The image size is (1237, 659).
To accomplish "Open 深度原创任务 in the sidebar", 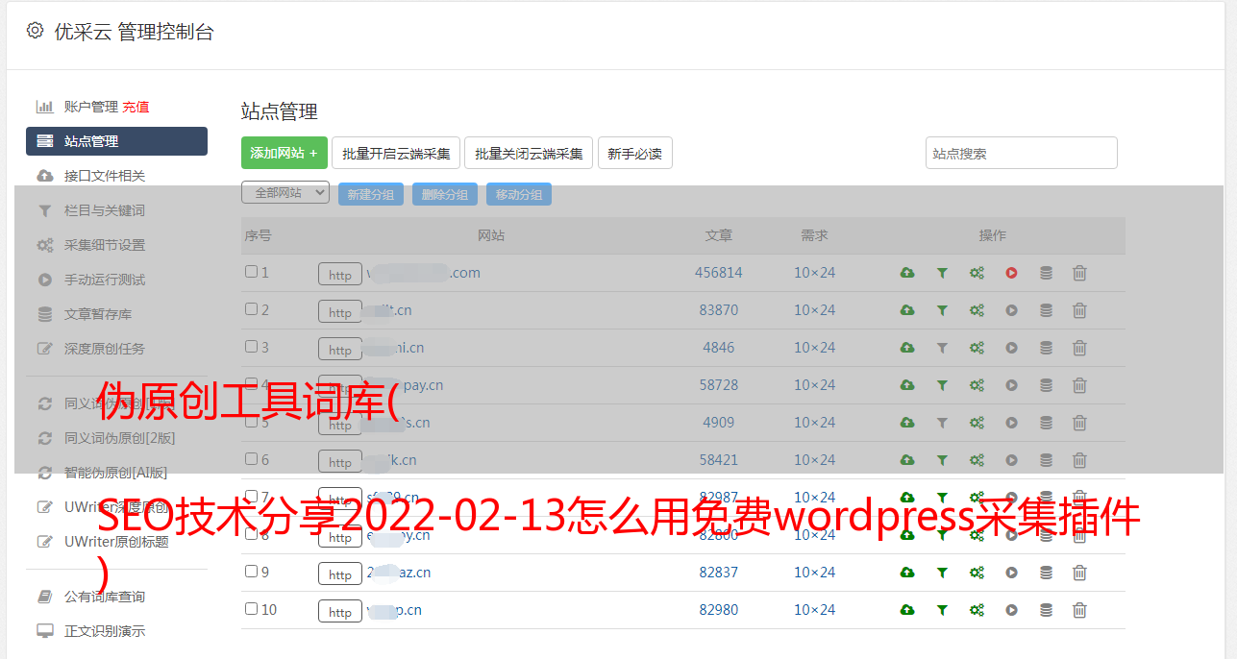I will [x=105, y=349].
